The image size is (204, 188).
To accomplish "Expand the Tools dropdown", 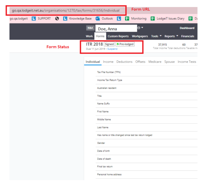I will (156, 36).
